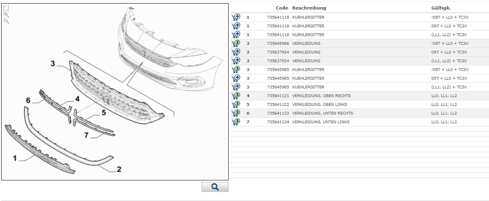Zoom in on the parts diagram
The width and height of the screenshot is (489, 201).
(6, 15)
